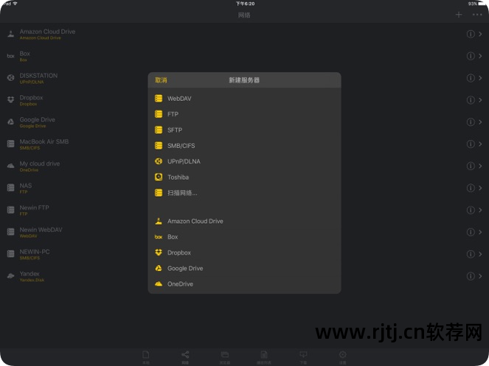
Task: Switch to the 浏览器 browser tab
Action: coord(224,357)
